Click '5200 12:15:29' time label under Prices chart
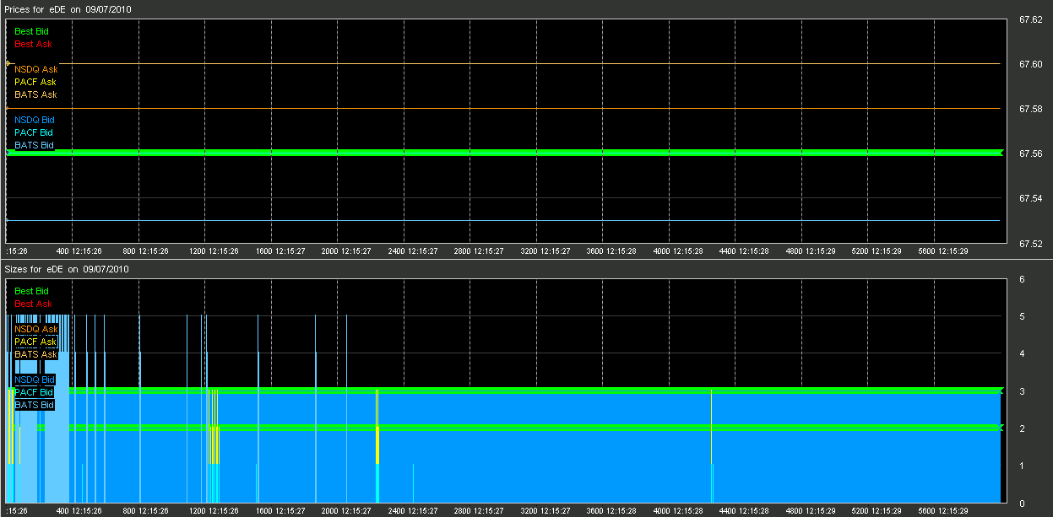Screen dimensions: 1053x517 coord(875,251)
